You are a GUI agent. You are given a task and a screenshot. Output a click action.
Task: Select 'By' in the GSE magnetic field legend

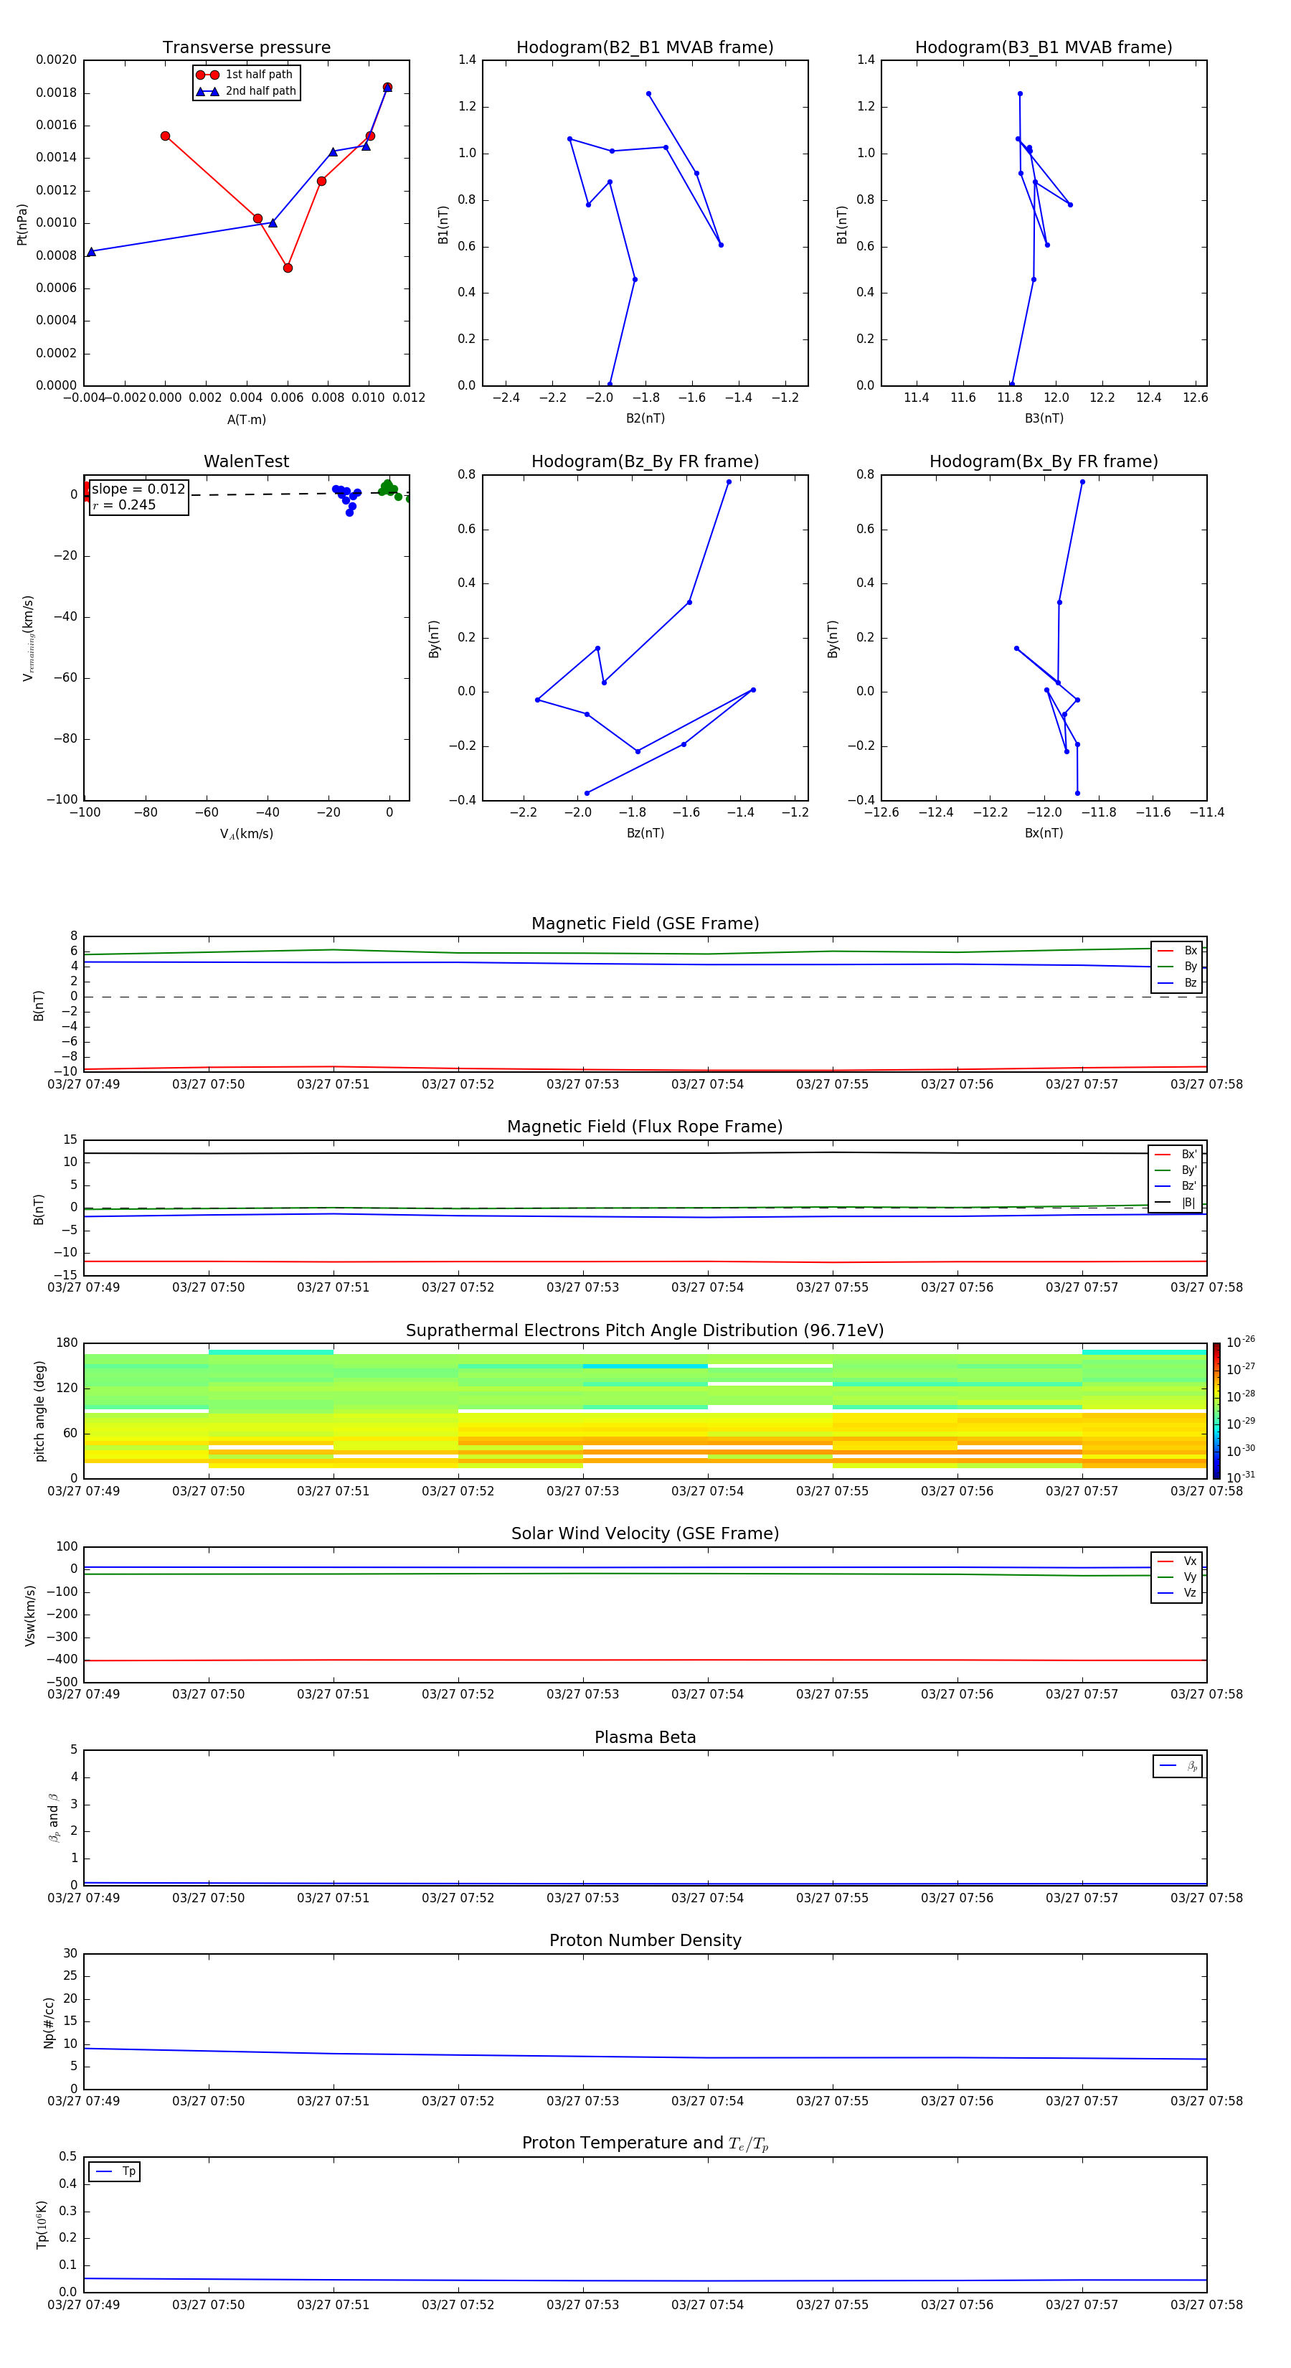click(1178, 966)
